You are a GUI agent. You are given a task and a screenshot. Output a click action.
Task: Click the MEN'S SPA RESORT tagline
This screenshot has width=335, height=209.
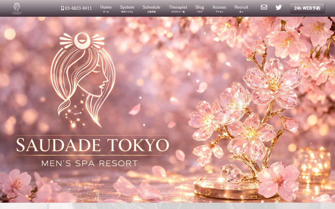(89, 163)
